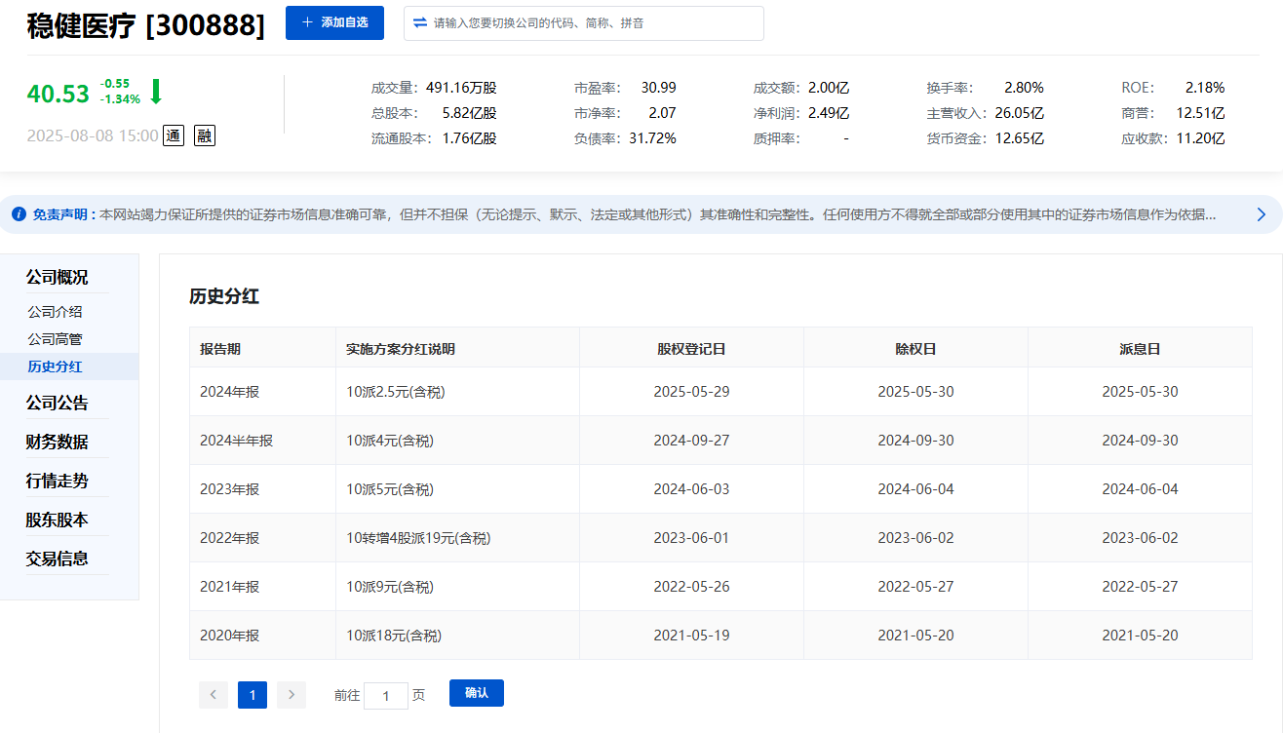Click the 除权日 column header

pos(915,349)
